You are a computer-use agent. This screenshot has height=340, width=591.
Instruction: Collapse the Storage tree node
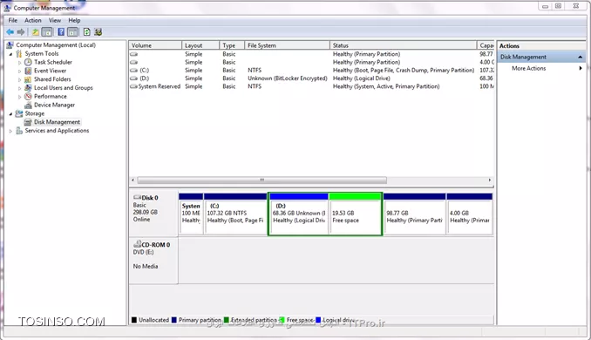point(10,114)
